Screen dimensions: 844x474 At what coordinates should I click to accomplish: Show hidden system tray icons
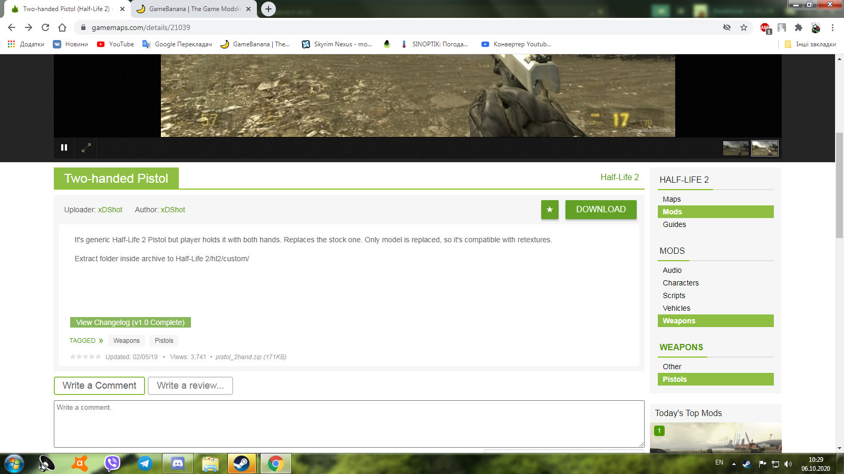point(734,464)
